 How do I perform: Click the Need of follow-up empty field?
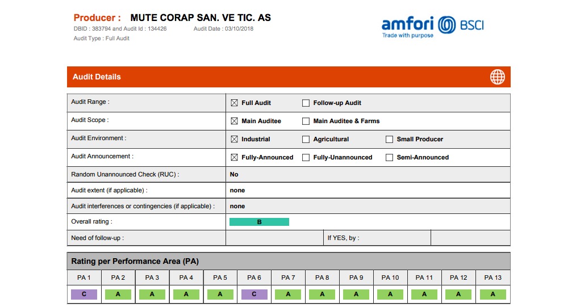click(274, 238)
